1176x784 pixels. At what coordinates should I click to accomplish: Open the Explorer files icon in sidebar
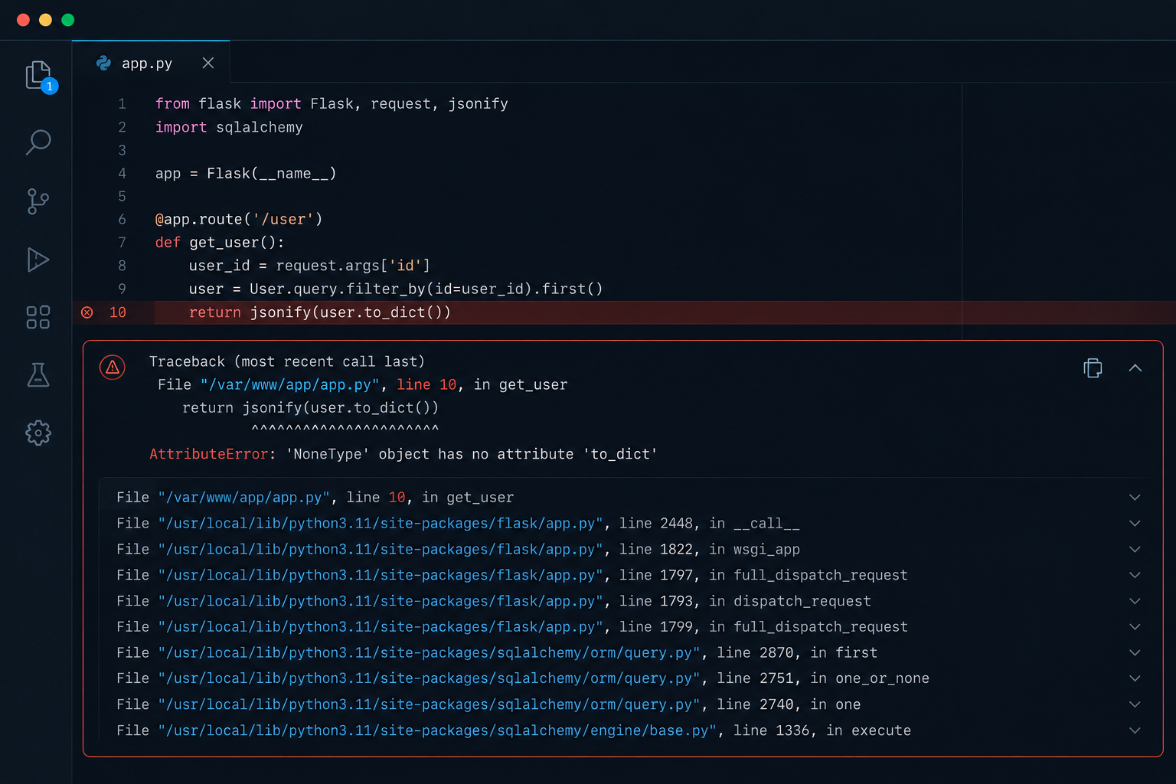tap(38, 75)
